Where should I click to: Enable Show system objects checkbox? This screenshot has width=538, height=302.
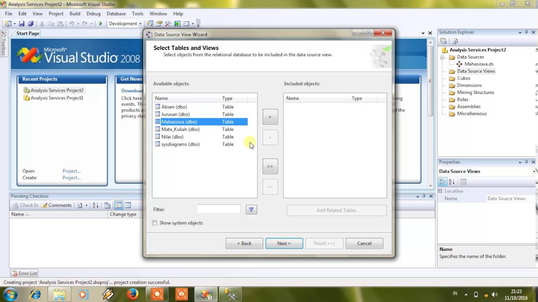tap(155, 223)
